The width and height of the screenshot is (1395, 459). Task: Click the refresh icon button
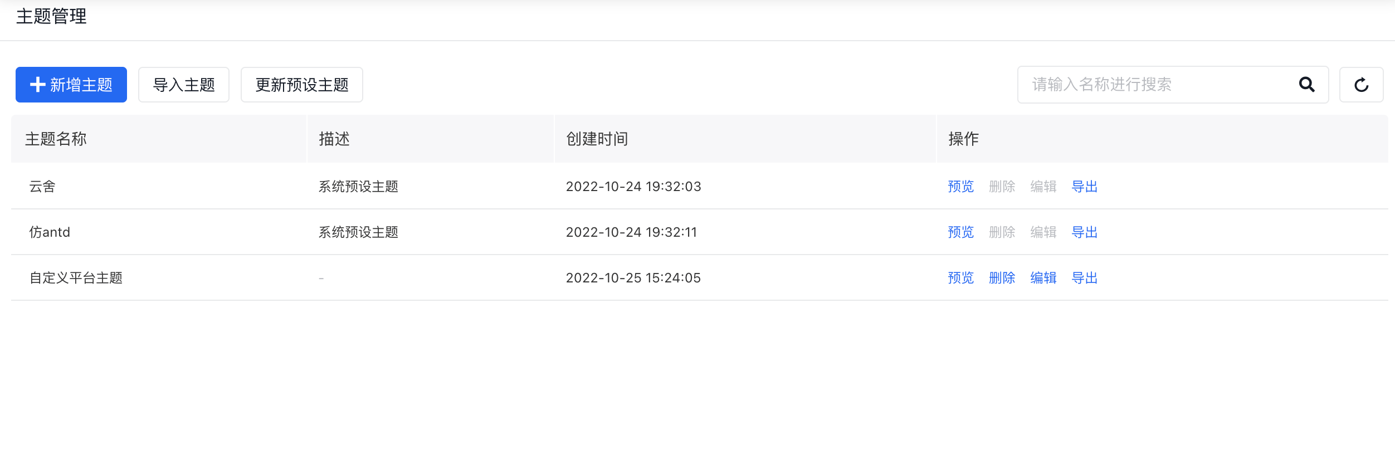pos(1361,85)
